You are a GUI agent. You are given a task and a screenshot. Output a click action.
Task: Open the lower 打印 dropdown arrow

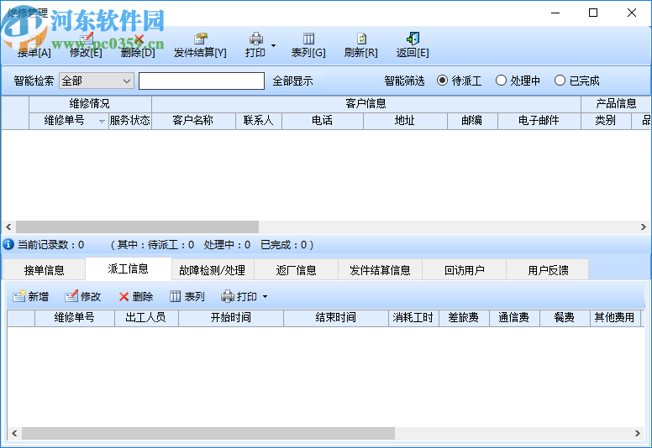pyautogui.click(x=265, y=296)
